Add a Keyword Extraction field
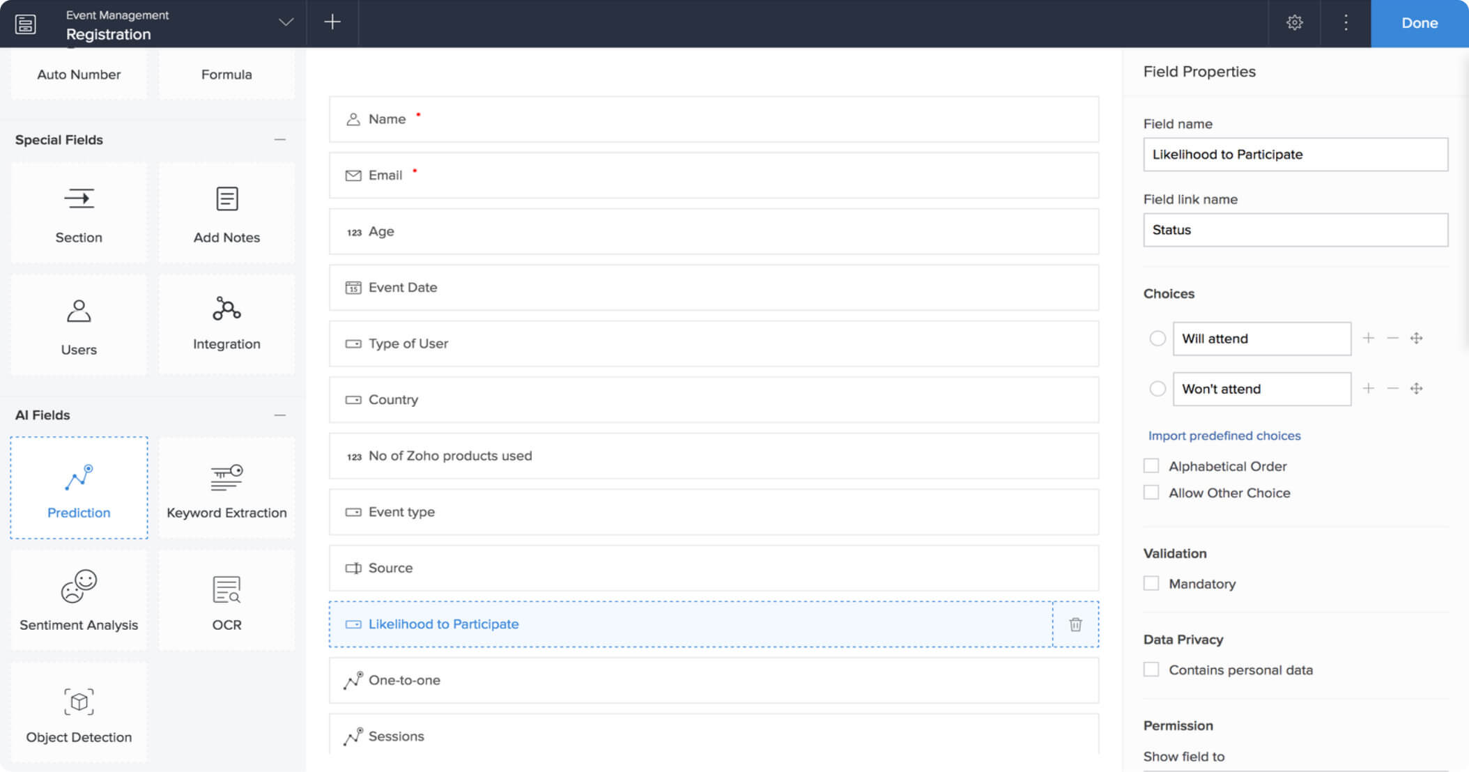 (x=226, y=488)
